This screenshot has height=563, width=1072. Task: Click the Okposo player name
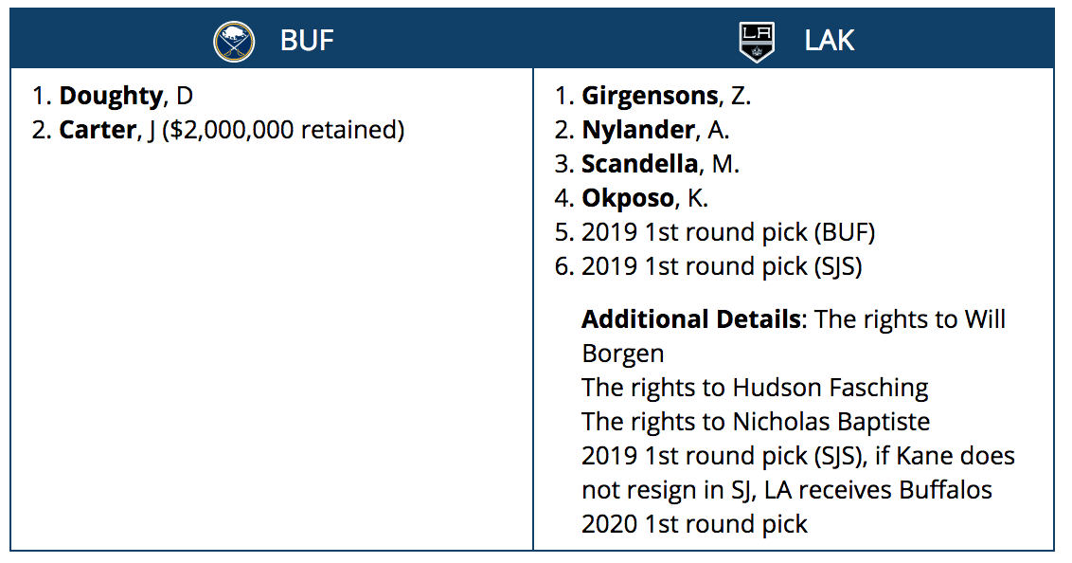point(627,198)
